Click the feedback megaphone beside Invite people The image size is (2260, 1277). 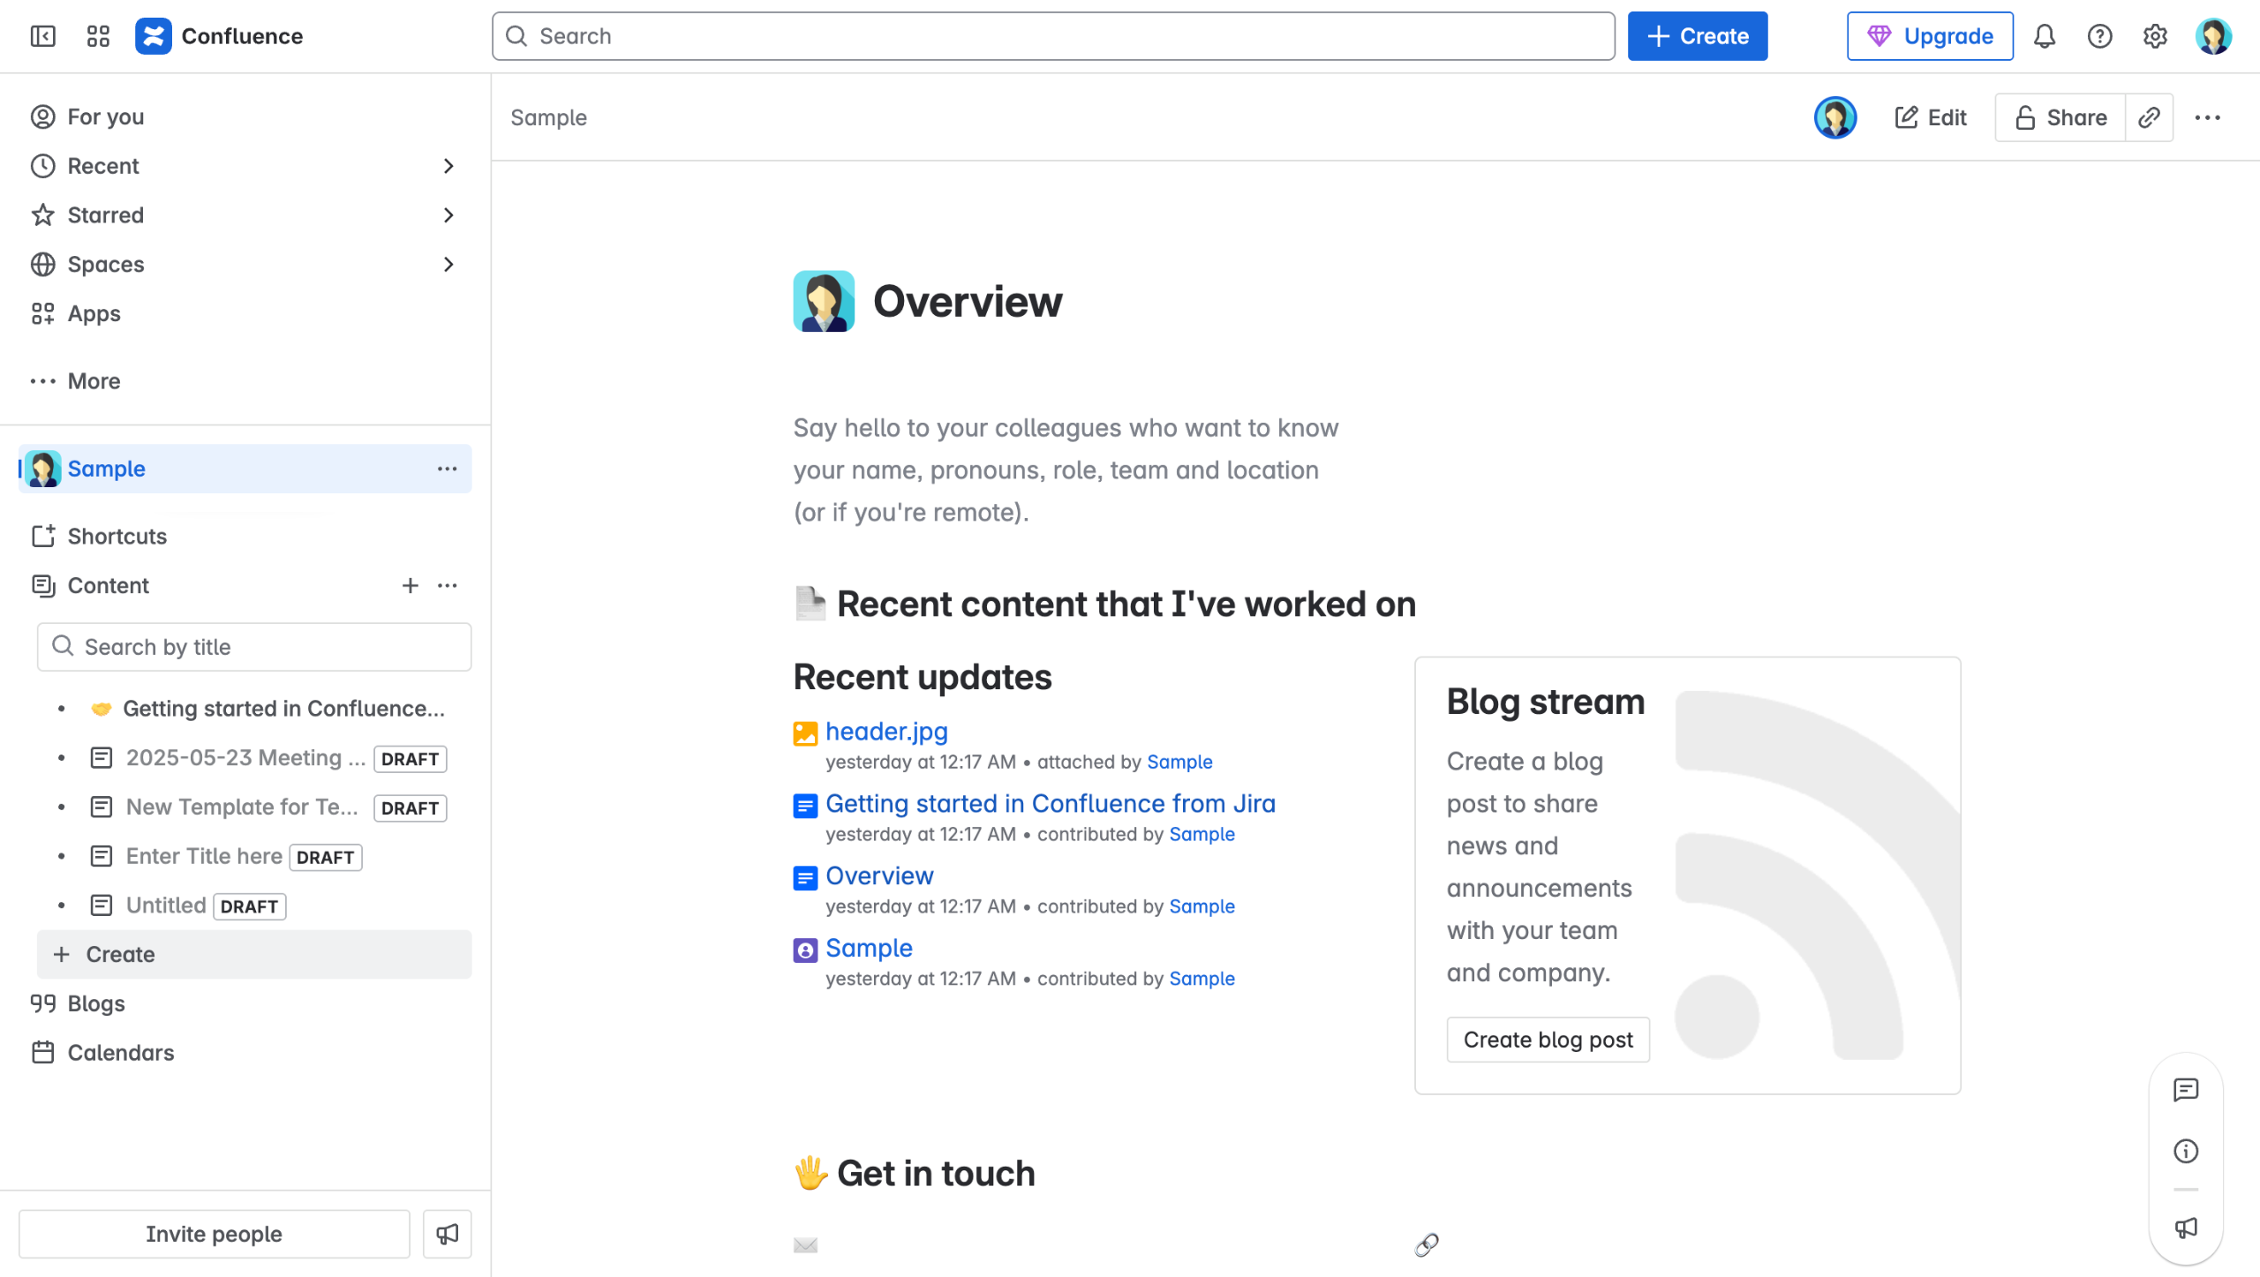pyautogui.click(x=448, y=1234)
